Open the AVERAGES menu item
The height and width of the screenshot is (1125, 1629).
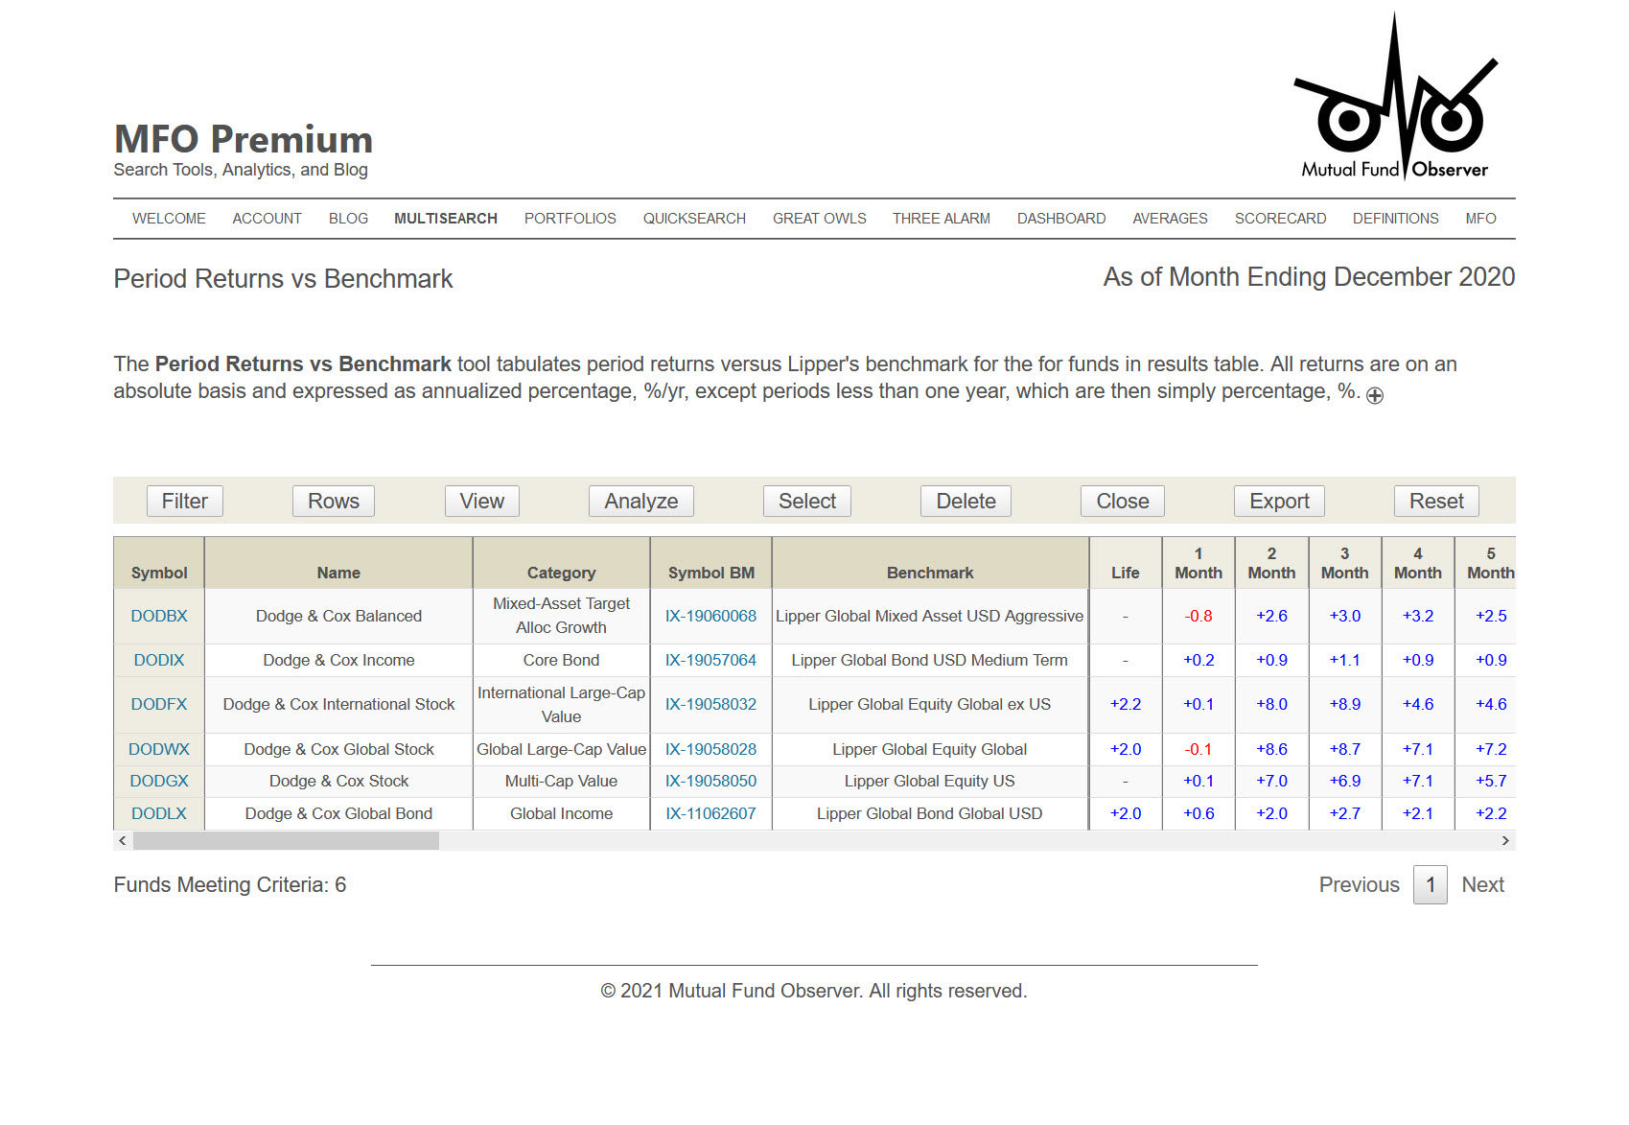(1171, 219)
